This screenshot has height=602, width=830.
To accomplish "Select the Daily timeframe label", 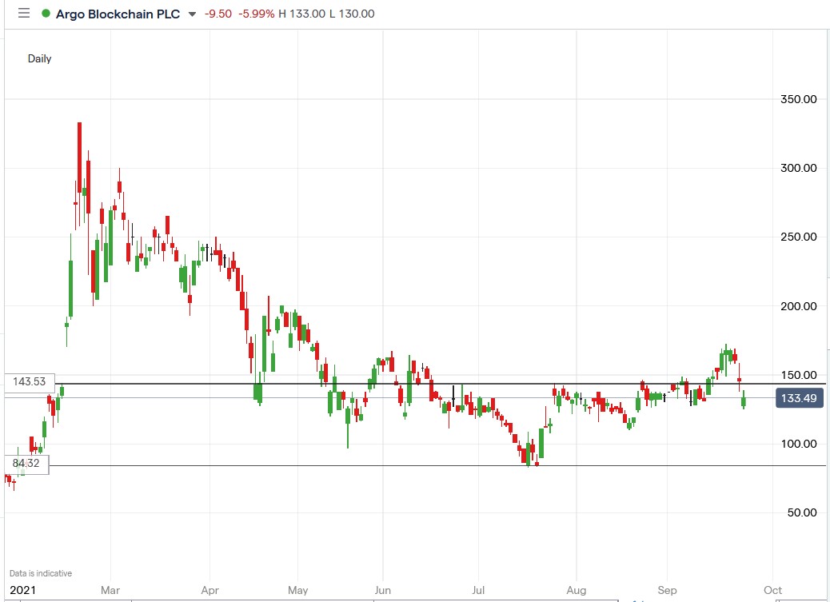I will point(40,59).
